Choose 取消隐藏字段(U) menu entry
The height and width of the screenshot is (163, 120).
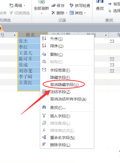click(x=64, y=85)
